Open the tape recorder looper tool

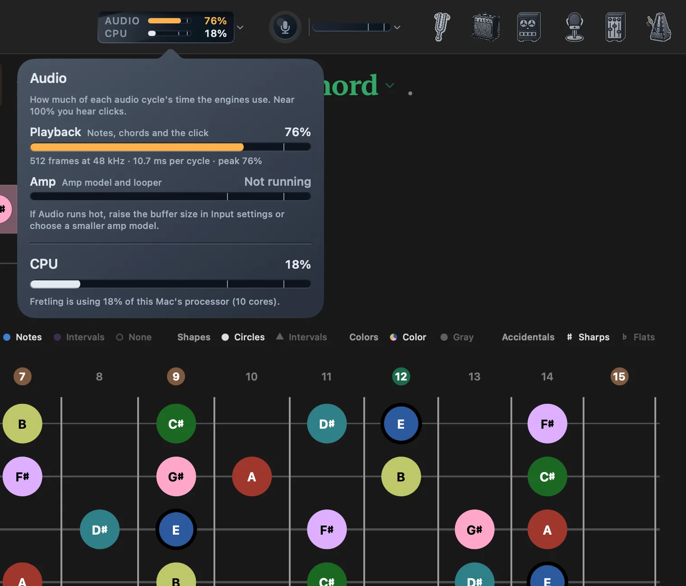pos(528,27)
